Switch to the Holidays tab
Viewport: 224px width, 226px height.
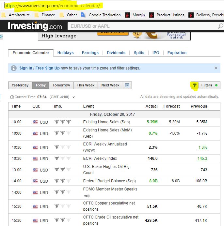pyautogui.click(x=65, y=53)
